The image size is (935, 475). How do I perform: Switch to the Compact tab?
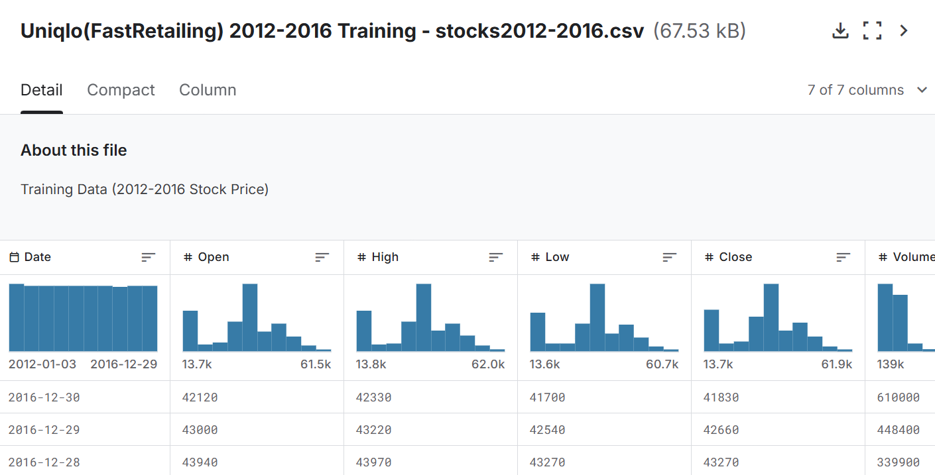click(121, 90)
